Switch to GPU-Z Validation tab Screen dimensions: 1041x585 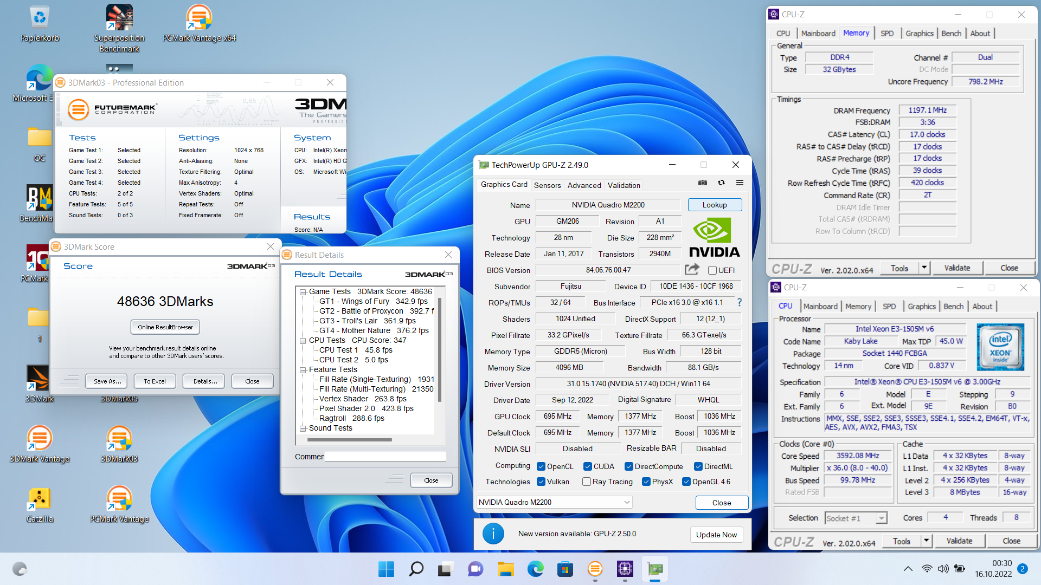pyautogui.click(x=624, y=185)
